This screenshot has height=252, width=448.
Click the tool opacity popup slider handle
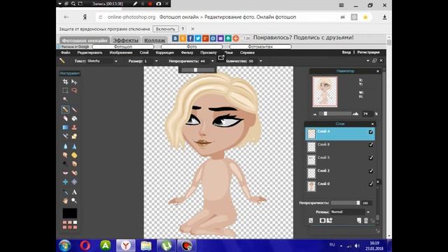click(x=195, y=70)
